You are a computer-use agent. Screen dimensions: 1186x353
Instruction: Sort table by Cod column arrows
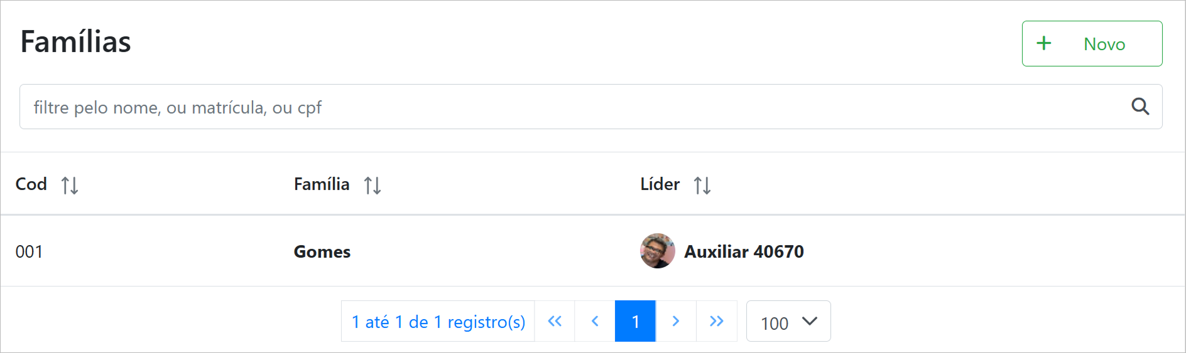coord(70,186)
